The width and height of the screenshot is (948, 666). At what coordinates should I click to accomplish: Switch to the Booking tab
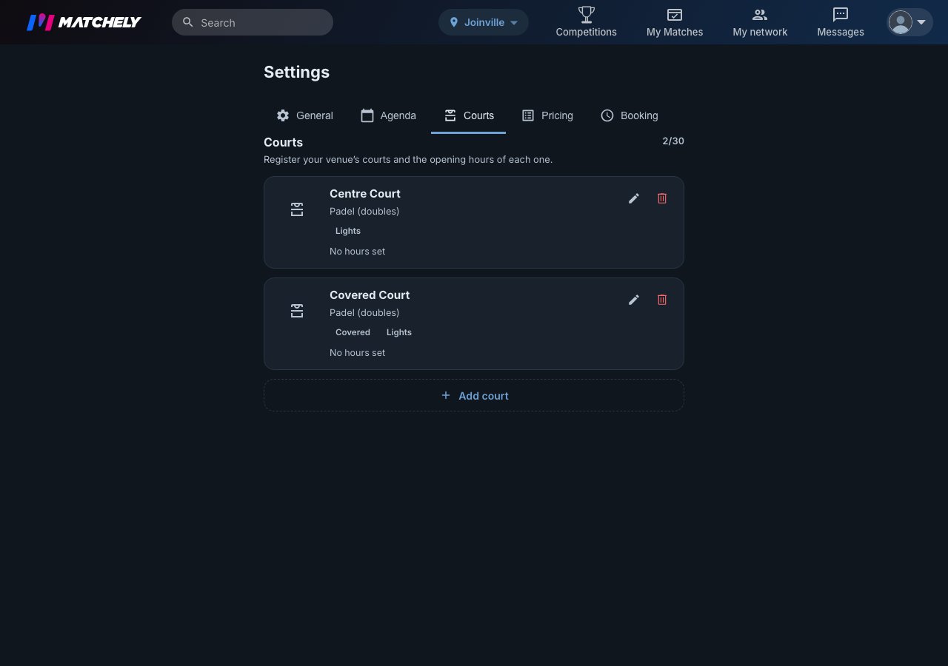pyautogui.click(x=629, y=115)
